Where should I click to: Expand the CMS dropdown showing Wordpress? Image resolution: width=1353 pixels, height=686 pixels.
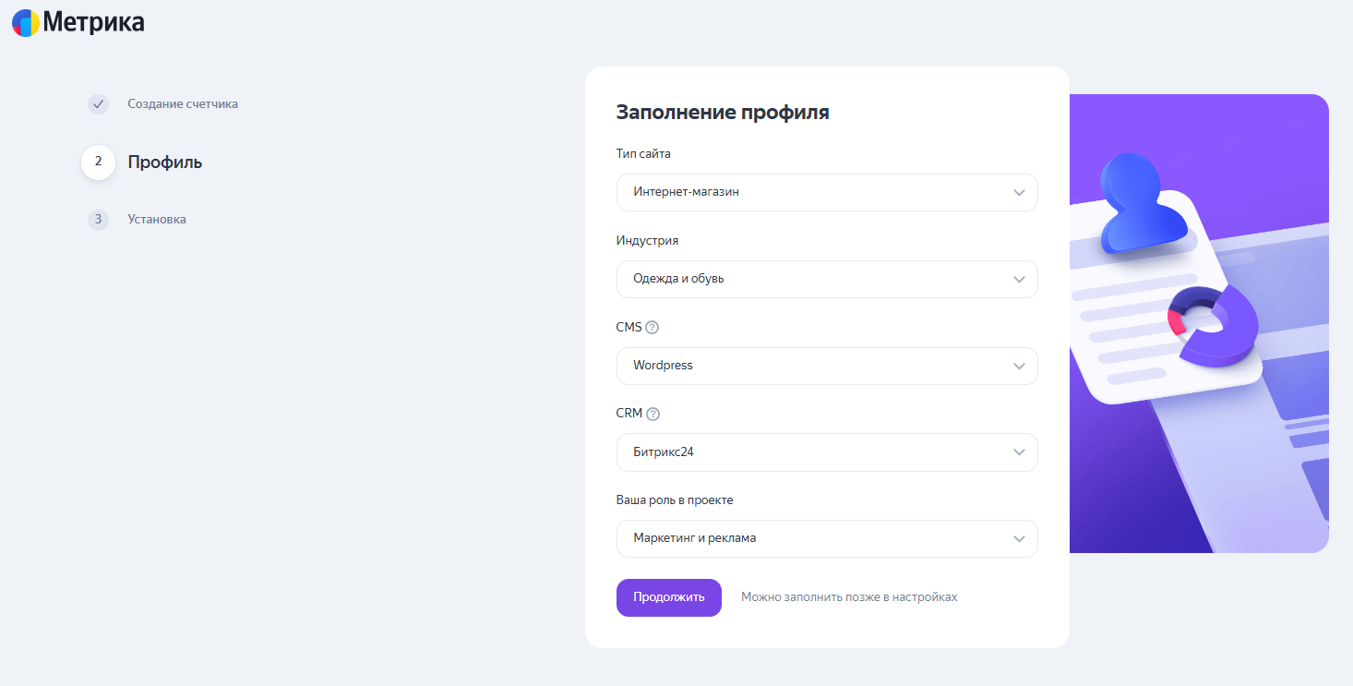coord(826,366)
